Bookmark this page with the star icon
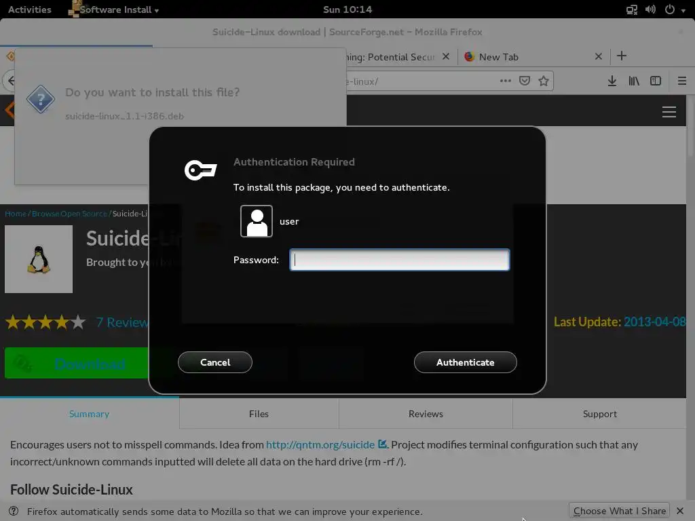This screenshot has height=521, width=695. click(544, 81)
